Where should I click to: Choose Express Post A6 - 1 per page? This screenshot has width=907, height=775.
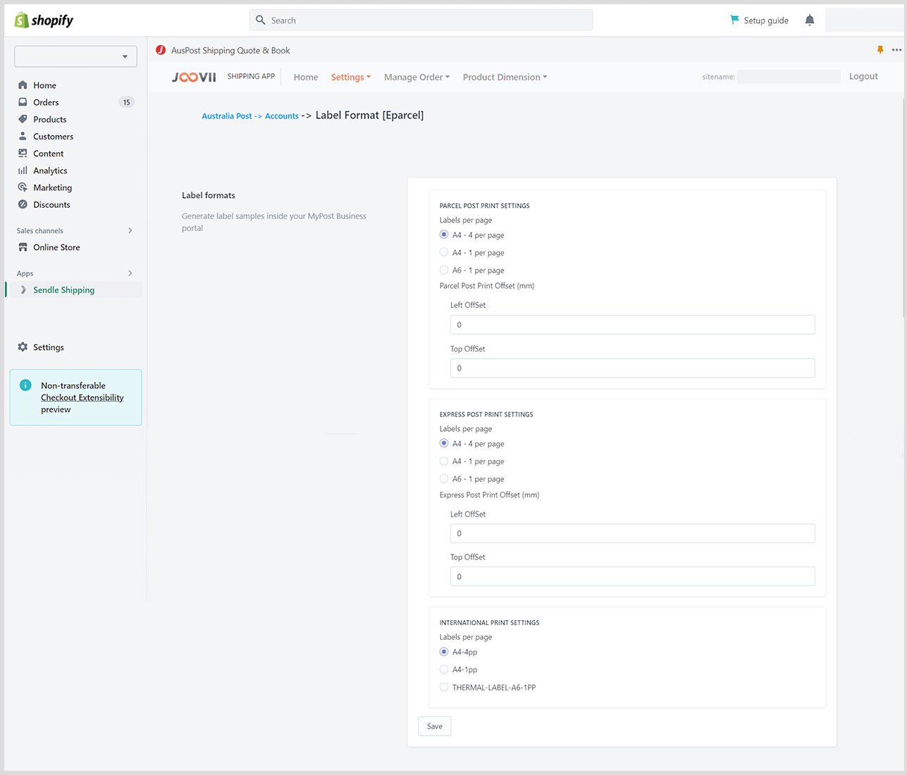(x=444, y=479)
